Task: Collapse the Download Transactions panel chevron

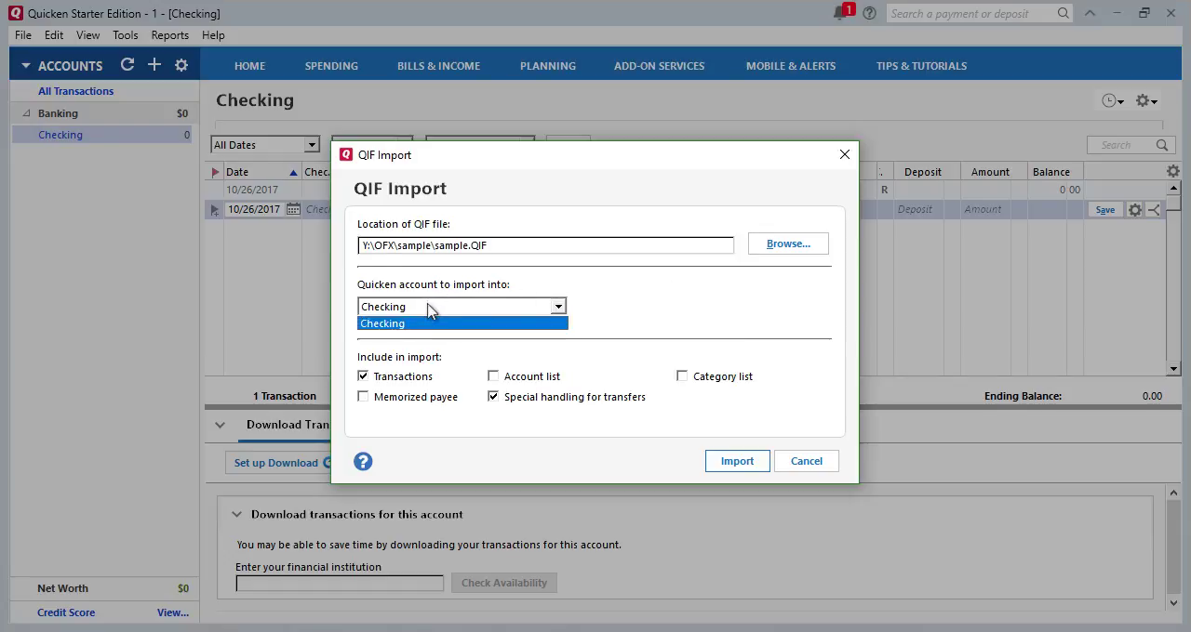Action: coord(220,425)
